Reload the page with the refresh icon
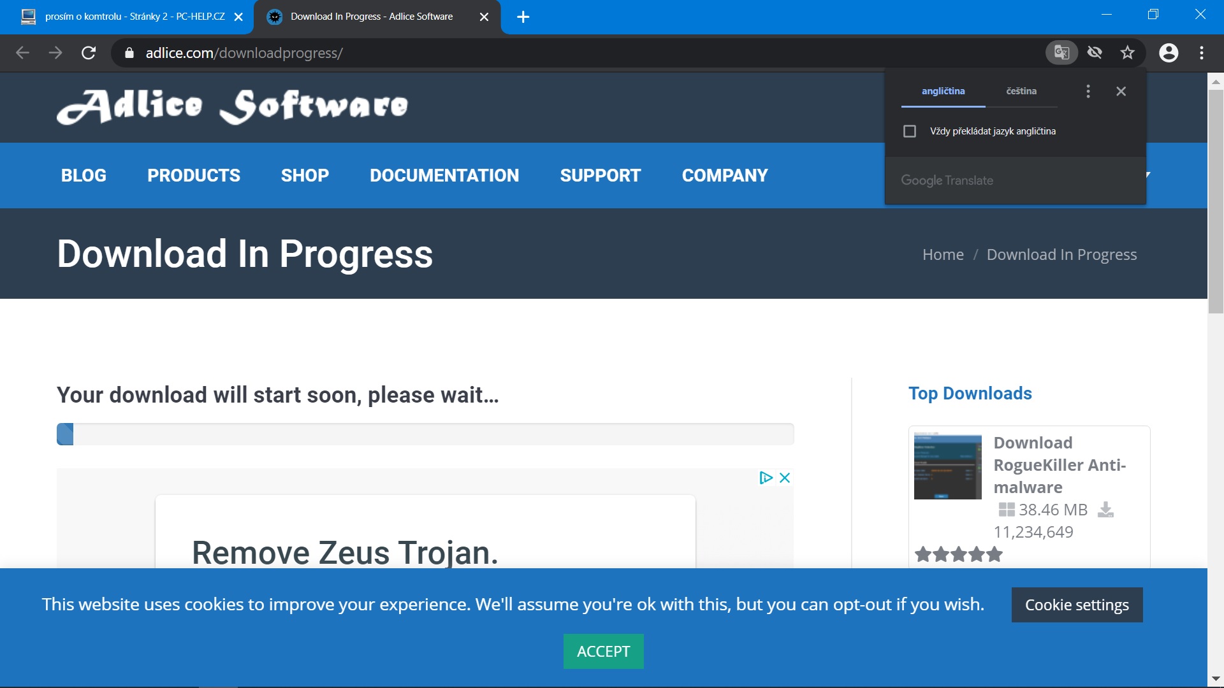This screenshot has width=1224, height=688. pyautogui.click(x=89, y=53)
